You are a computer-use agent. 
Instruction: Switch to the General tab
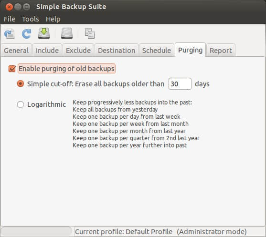coord(16,51)
